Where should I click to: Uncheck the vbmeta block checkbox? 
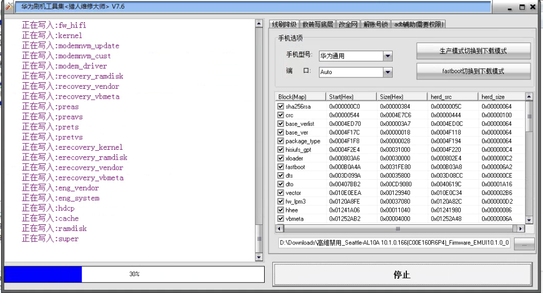tap(280, 219)
